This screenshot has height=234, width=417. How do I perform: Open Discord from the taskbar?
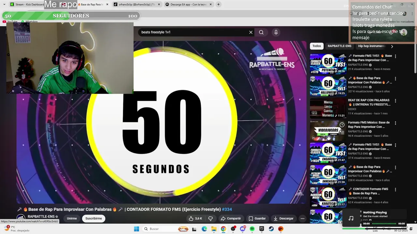(x=242, y=229)
